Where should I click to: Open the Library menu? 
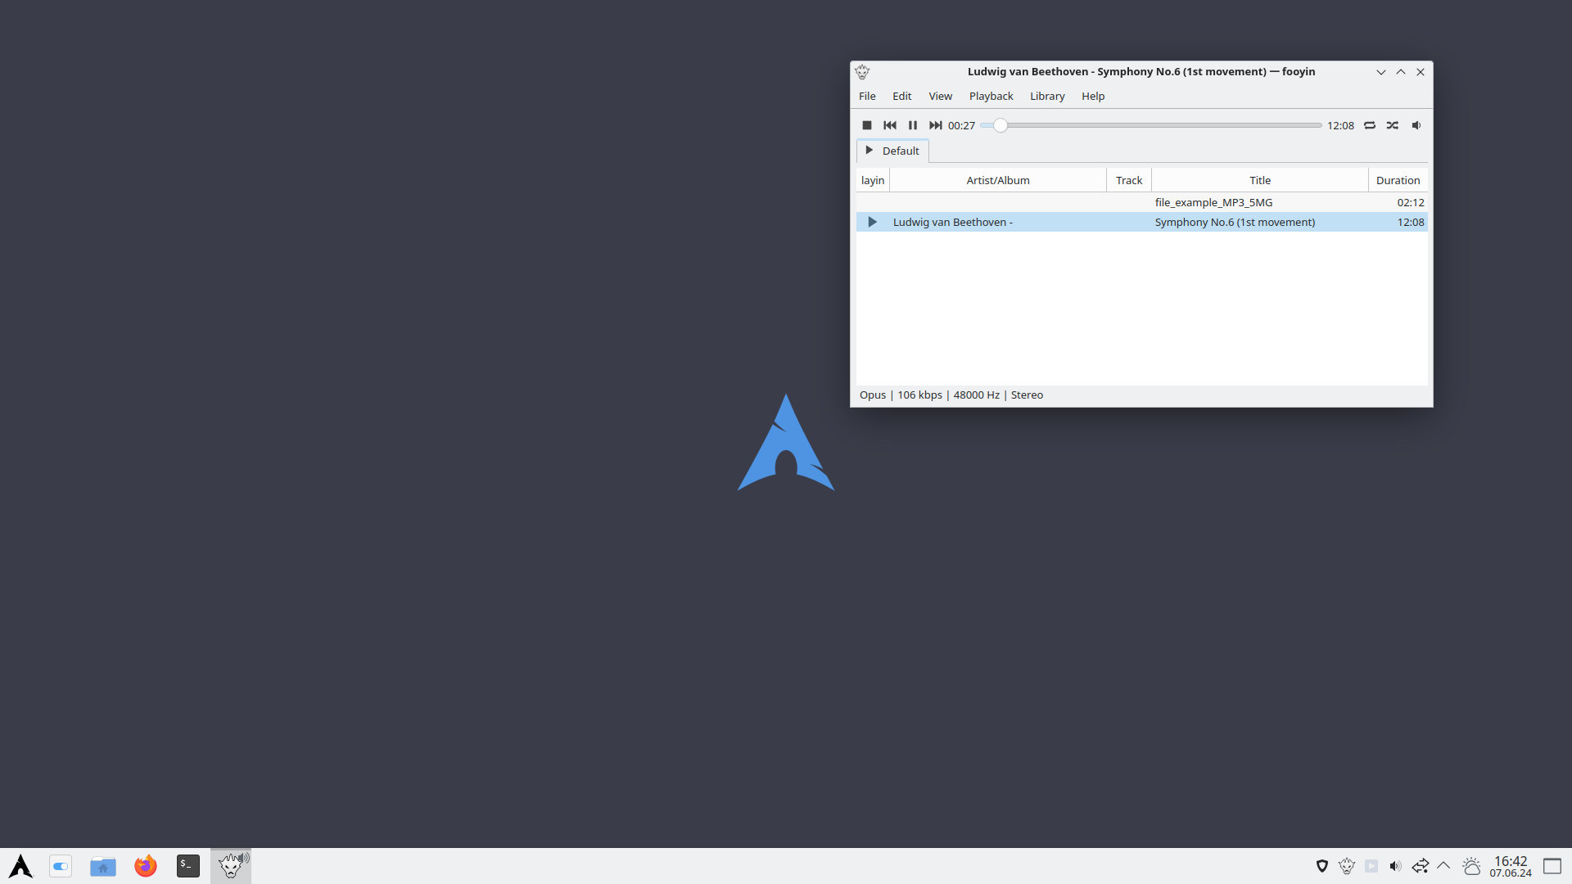click(x=1047, y=96)
